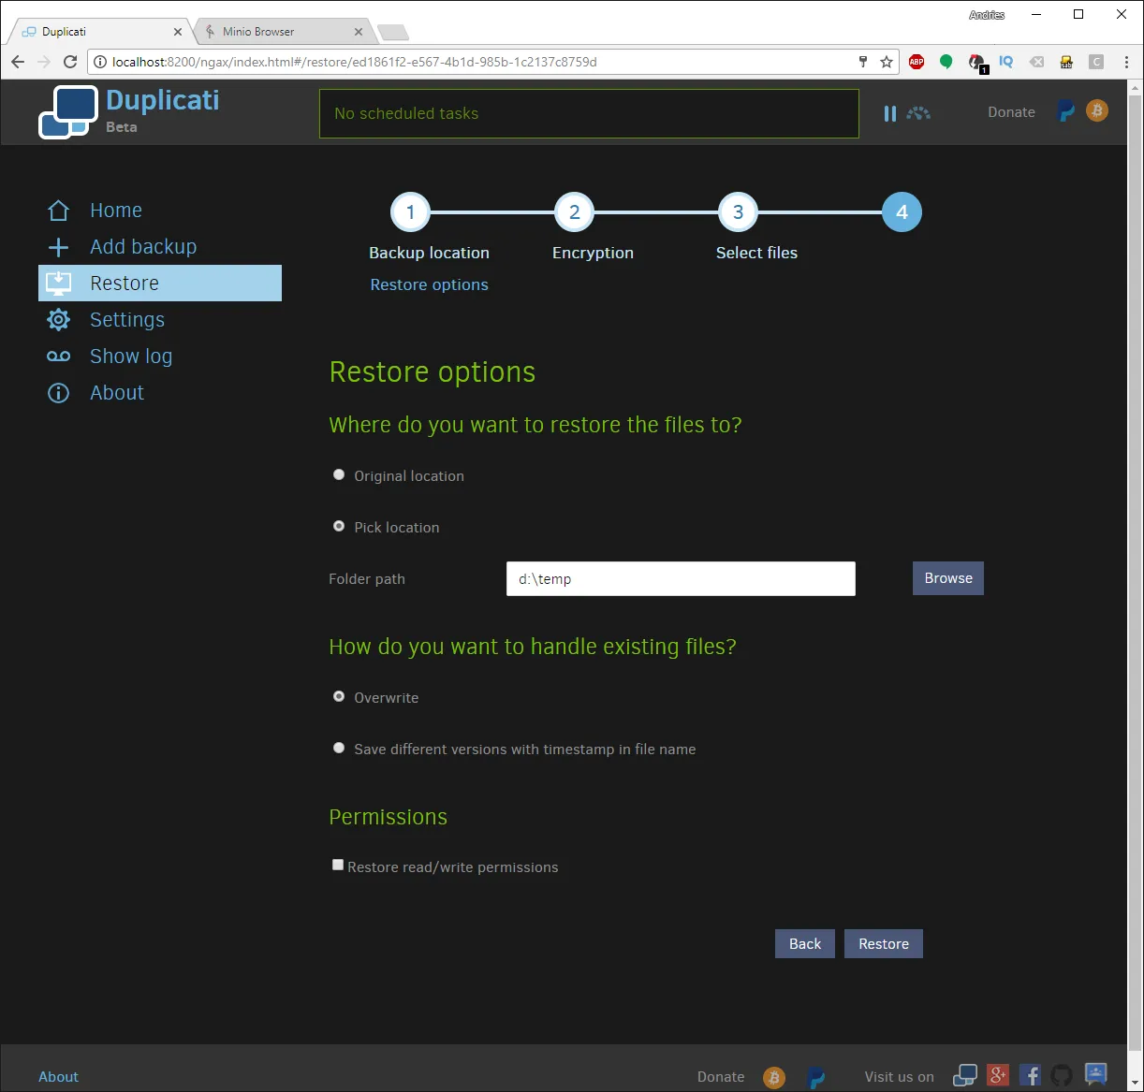
Task: Bookmark this page with the star icon
Action: (886, 62)
